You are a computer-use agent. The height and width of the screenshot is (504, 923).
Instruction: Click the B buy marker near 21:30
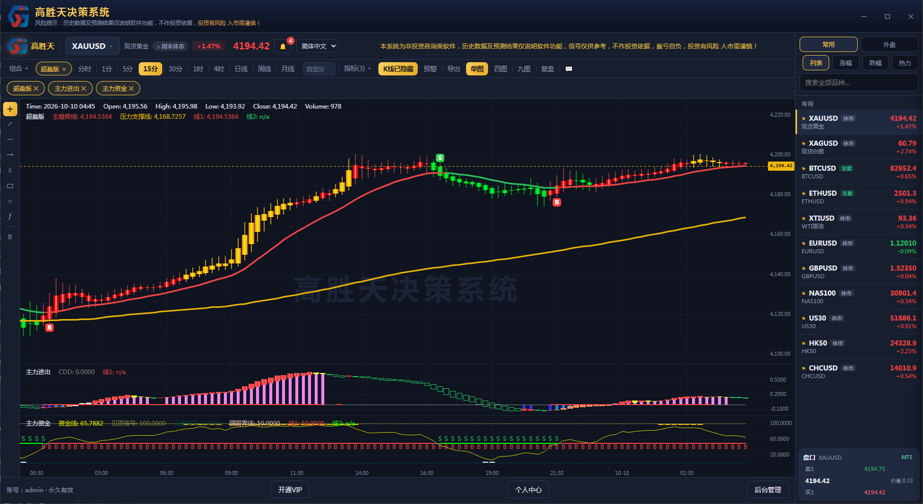[557, 202]
